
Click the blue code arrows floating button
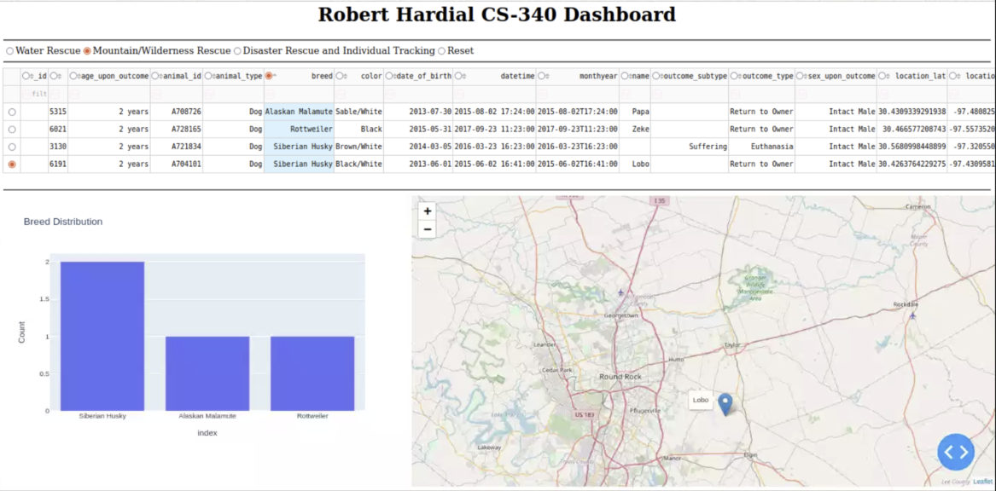pyautogui.click(x=956, y=452)
